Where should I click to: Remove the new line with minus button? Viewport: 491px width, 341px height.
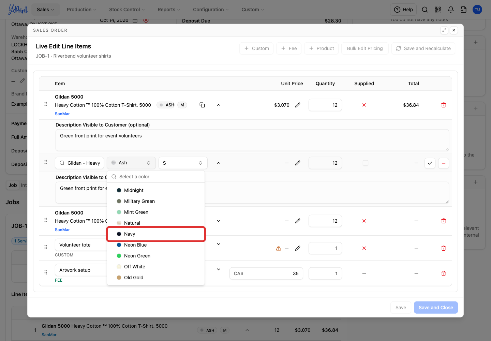pos(444,163)
